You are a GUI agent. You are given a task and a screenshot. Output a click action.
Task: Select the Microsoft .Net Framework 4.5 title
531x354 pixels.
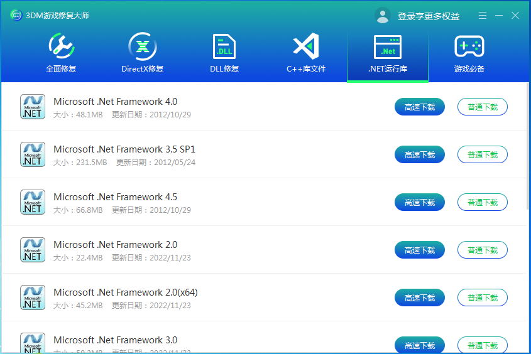coord(116,197)
